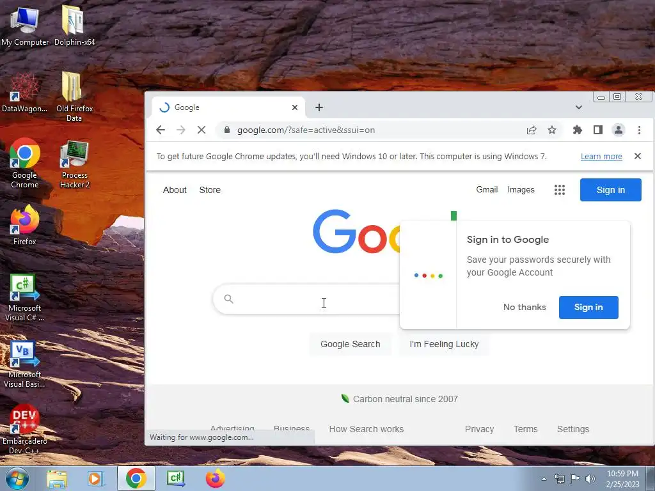The height and width of the screenshot is (491, 655).
Task: Click the magnifier icon in search box
Action: [228, 299]
